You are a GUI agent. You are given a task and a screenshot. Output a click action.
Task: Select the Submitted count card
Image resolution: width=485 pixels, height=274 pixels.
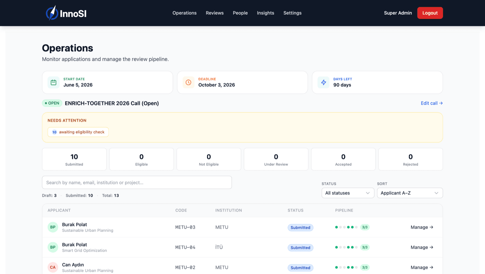click(74, 159)
